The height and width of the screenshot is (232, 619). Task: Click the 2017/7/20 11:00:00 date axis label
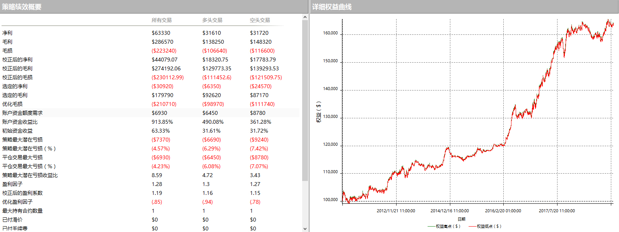[x=557, y=211]
